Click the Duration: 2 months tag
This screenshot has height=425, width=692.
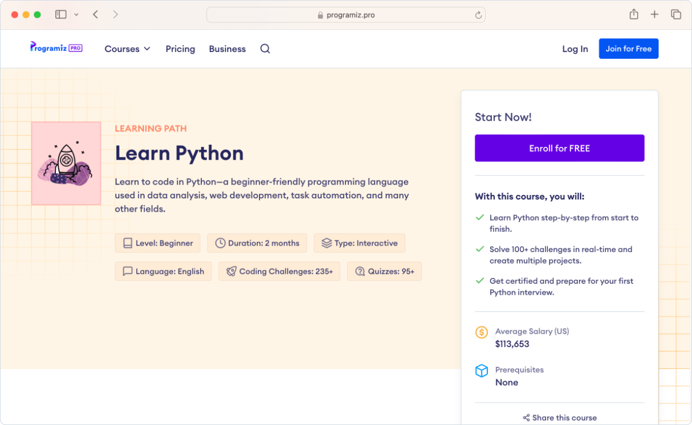coord(257,243)
